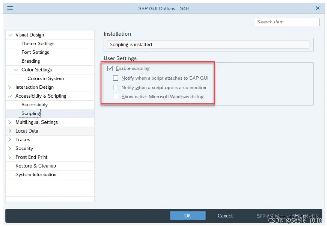This screenshot has height=227, width=327.
Task: Expand the Multilingual Settings node
Action: click(x=10, y=122)
